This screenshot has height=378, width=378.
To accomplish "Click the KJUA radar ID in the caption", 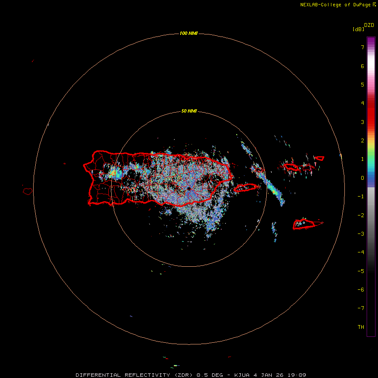I will 242,375.
